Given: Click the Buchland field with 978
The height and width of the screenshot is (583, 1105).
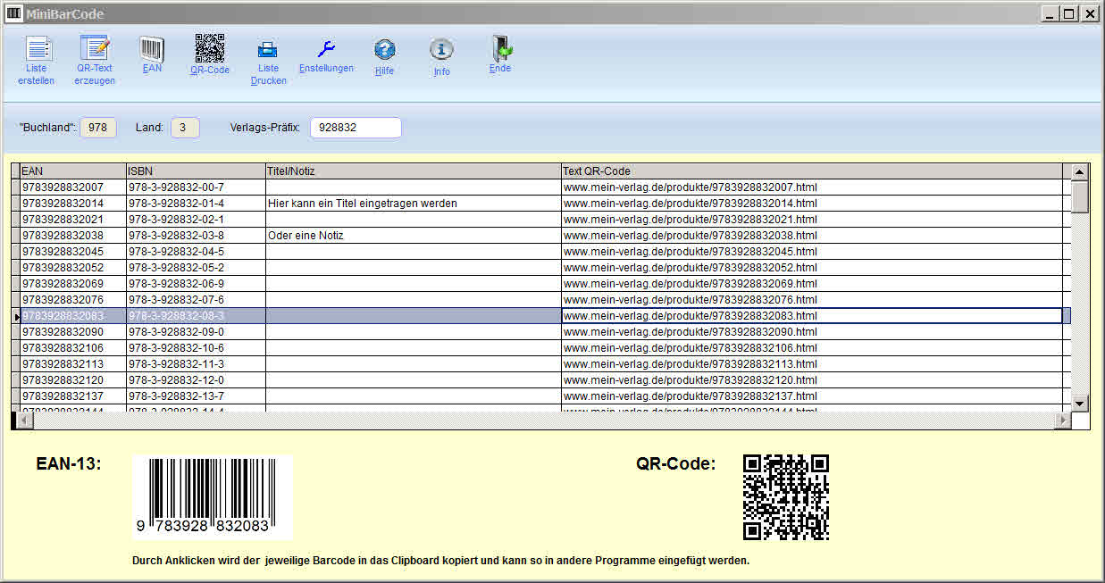Looking at the screenshot, I should (98, 128).
